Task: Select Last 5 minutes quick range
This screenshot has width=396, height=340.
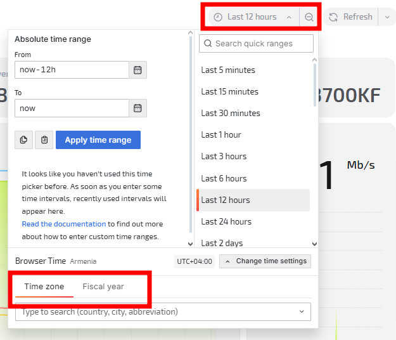Action: 228,70
